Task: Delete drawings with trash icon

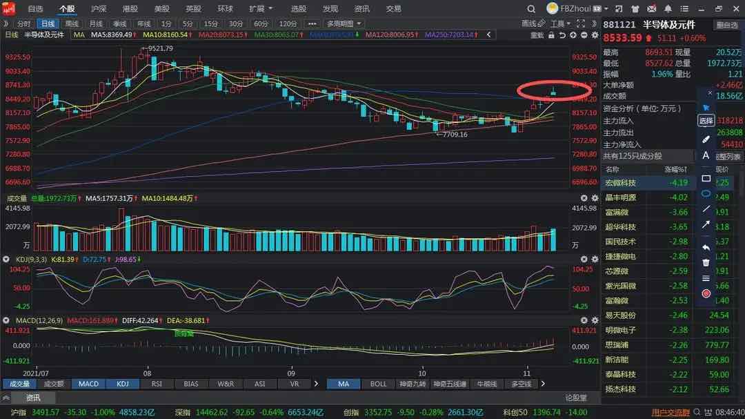Action: tap(706, 262)
